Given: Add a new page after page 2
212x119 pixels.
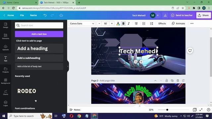Looking at the screenshot, I should [x=183, y=81].
